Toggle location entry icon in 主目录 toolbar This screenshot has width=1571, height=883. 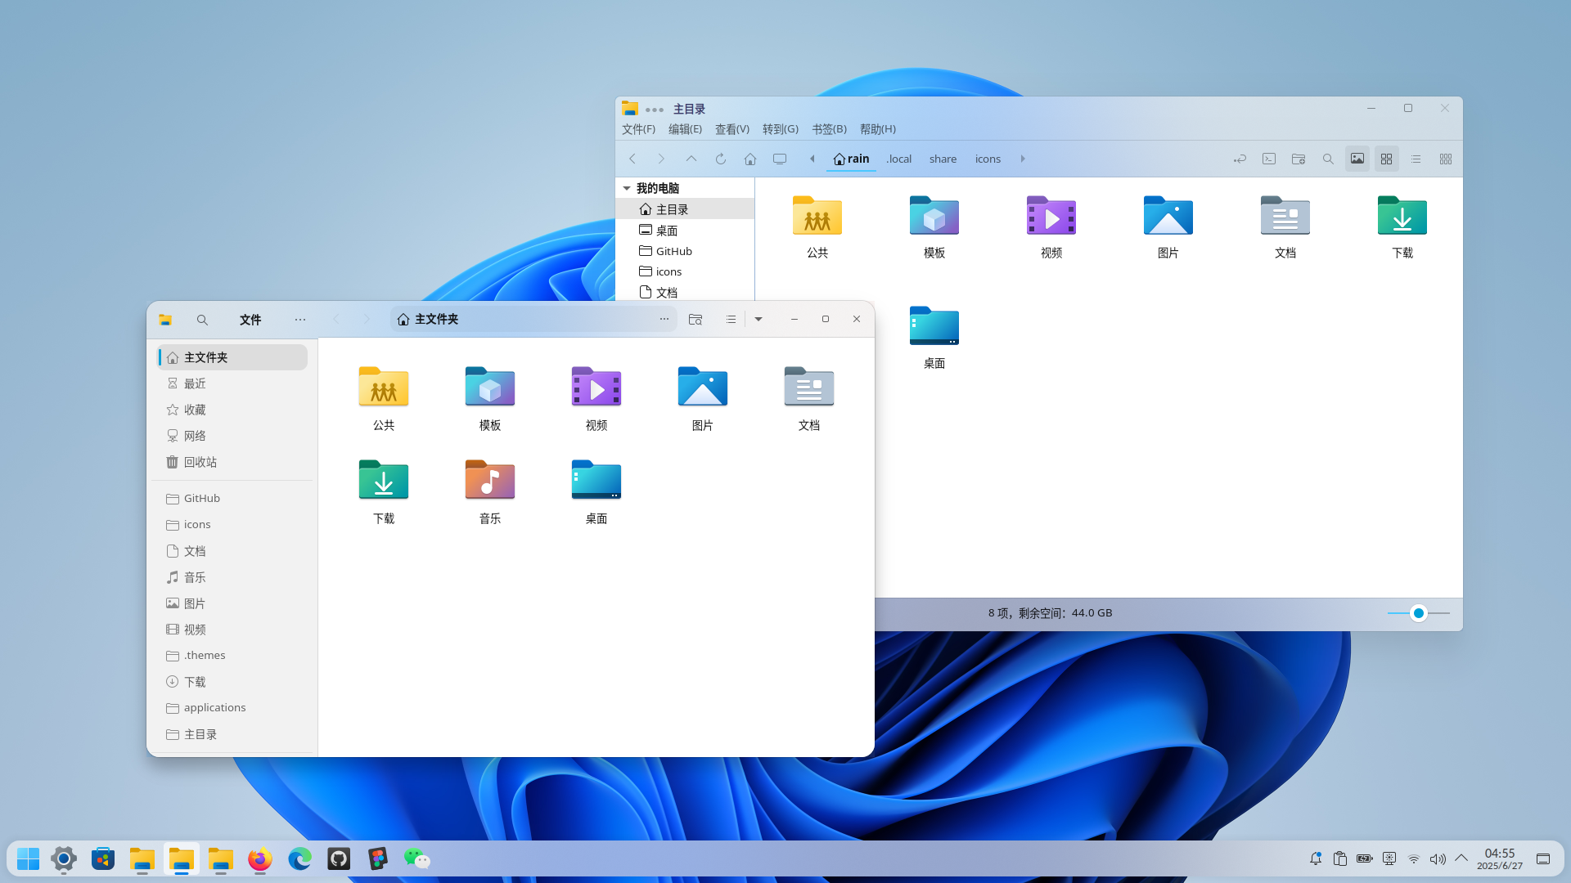1240,159
